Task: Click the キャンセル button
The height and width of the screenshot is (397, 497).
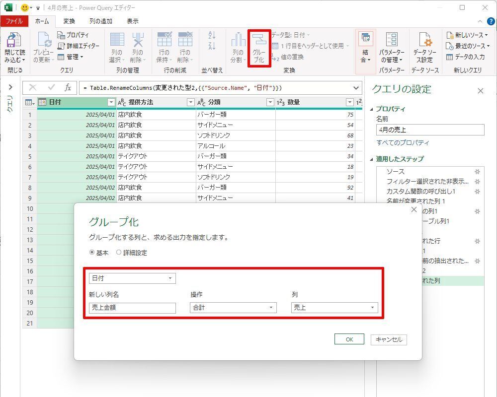Action: coord(389,339)
